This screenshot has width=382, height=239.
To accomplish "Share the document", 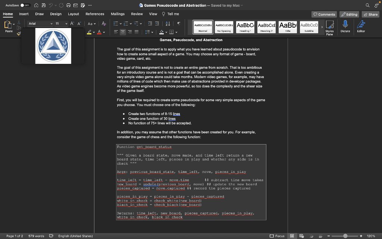I will [370, 15].
